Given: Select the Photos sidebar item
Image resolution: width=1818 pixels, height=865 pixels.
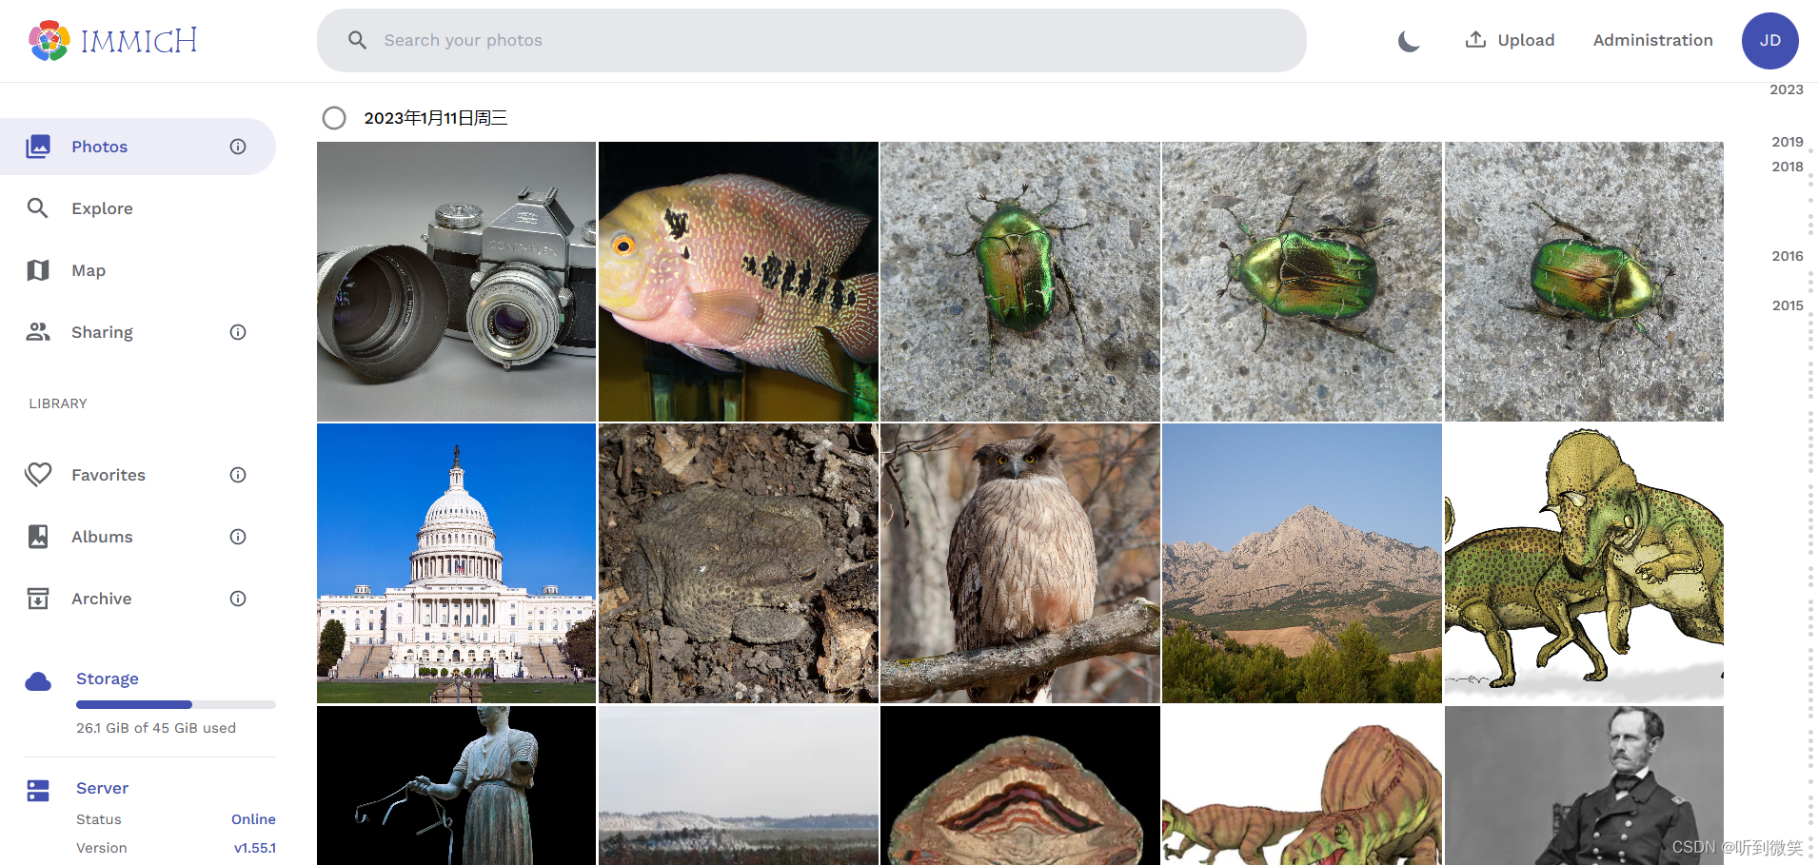Looking at the screenshot, I should coord(138,147).
